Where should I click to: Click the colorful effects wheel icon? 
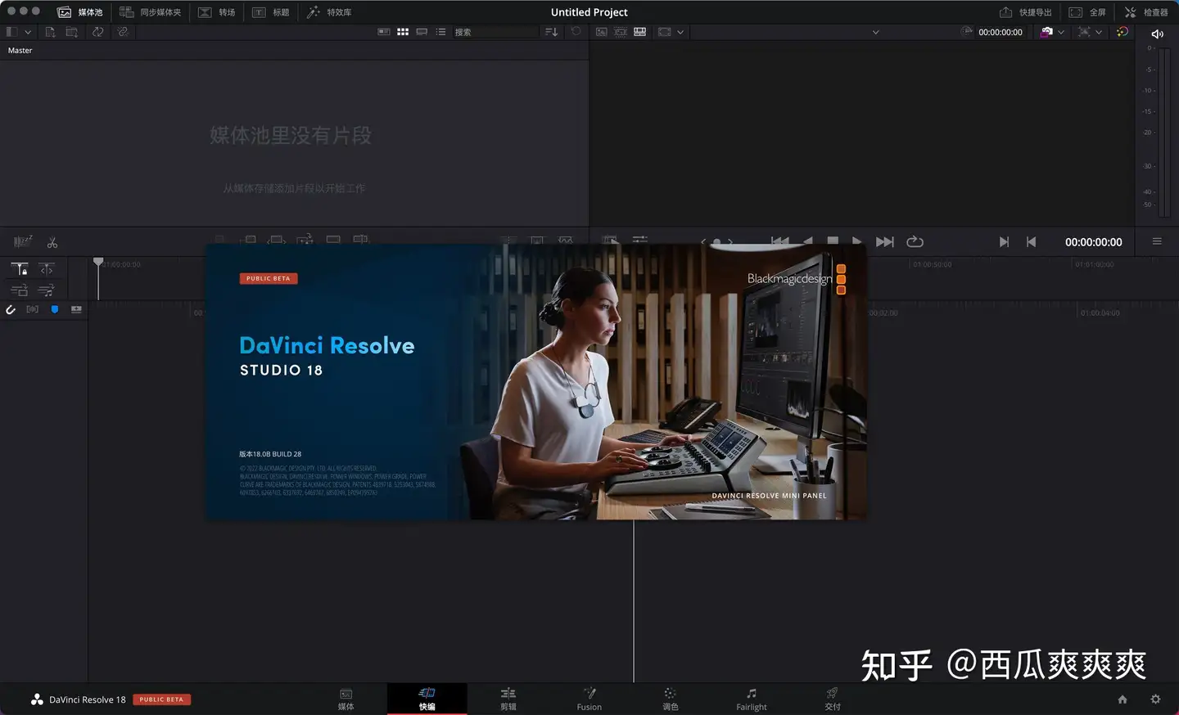[x=1123, y=32]
